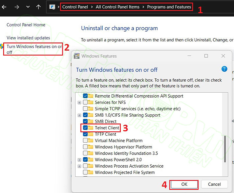The height and width of the screenshot is (193, 234).
Task: Click the Control Panel address bar icon
Action: click(x=52, y=7)
